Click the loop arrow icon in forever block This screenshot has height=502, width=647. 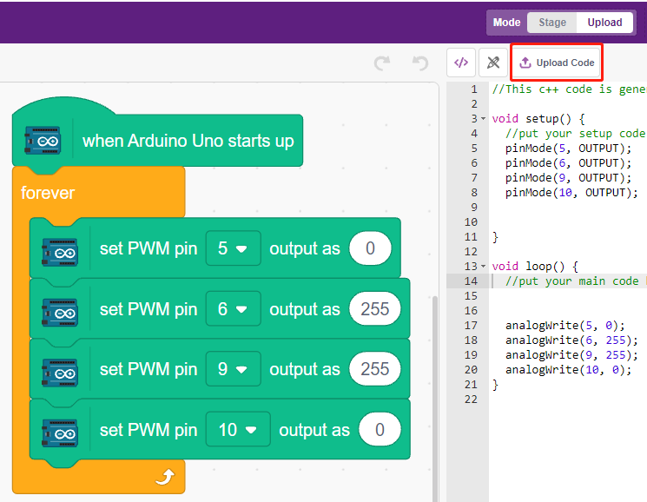pyautogui.click(x=165, y=478)
